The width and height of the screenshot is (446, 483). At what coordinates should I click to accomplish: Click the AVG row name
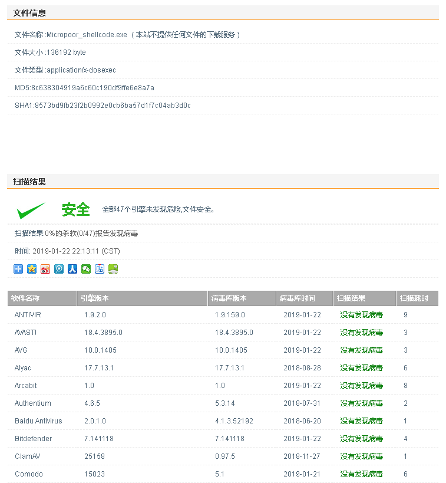coord(21,350)
